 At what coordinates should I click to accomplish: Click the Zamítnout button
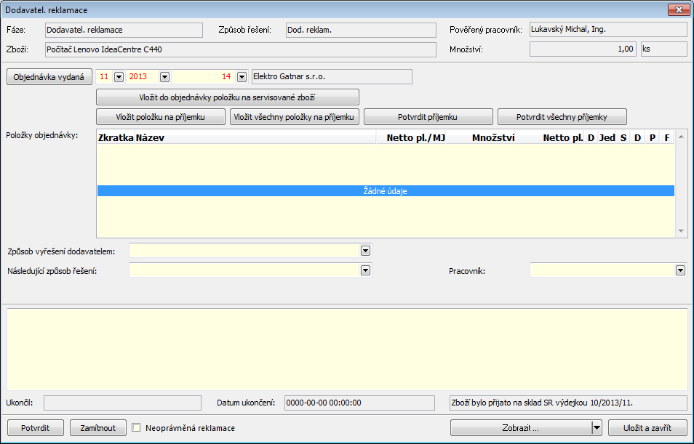pos(98,427)
